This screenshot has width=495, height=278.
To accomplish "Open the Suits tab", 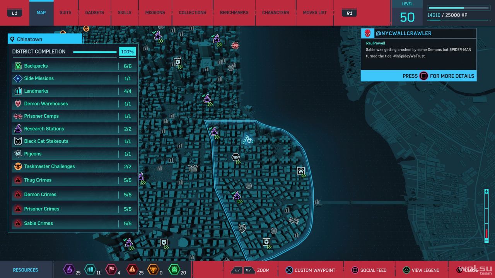I will pos(65,13).
